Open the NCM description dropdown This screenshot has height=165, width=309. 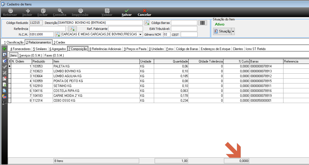coord(141,34)
